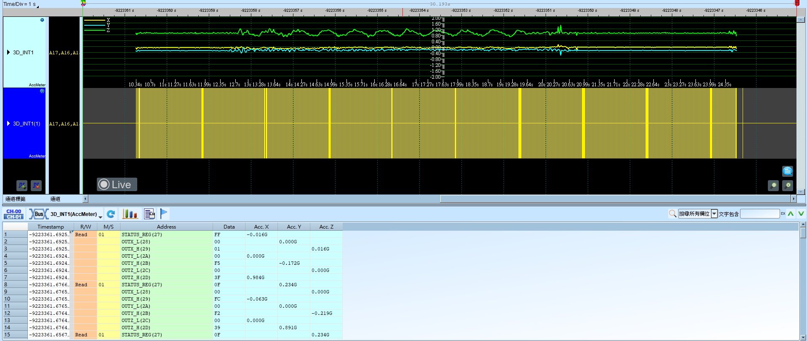
Task: Click the waveform vertical scrollbar down arrow
Action: tap(801, 192)
